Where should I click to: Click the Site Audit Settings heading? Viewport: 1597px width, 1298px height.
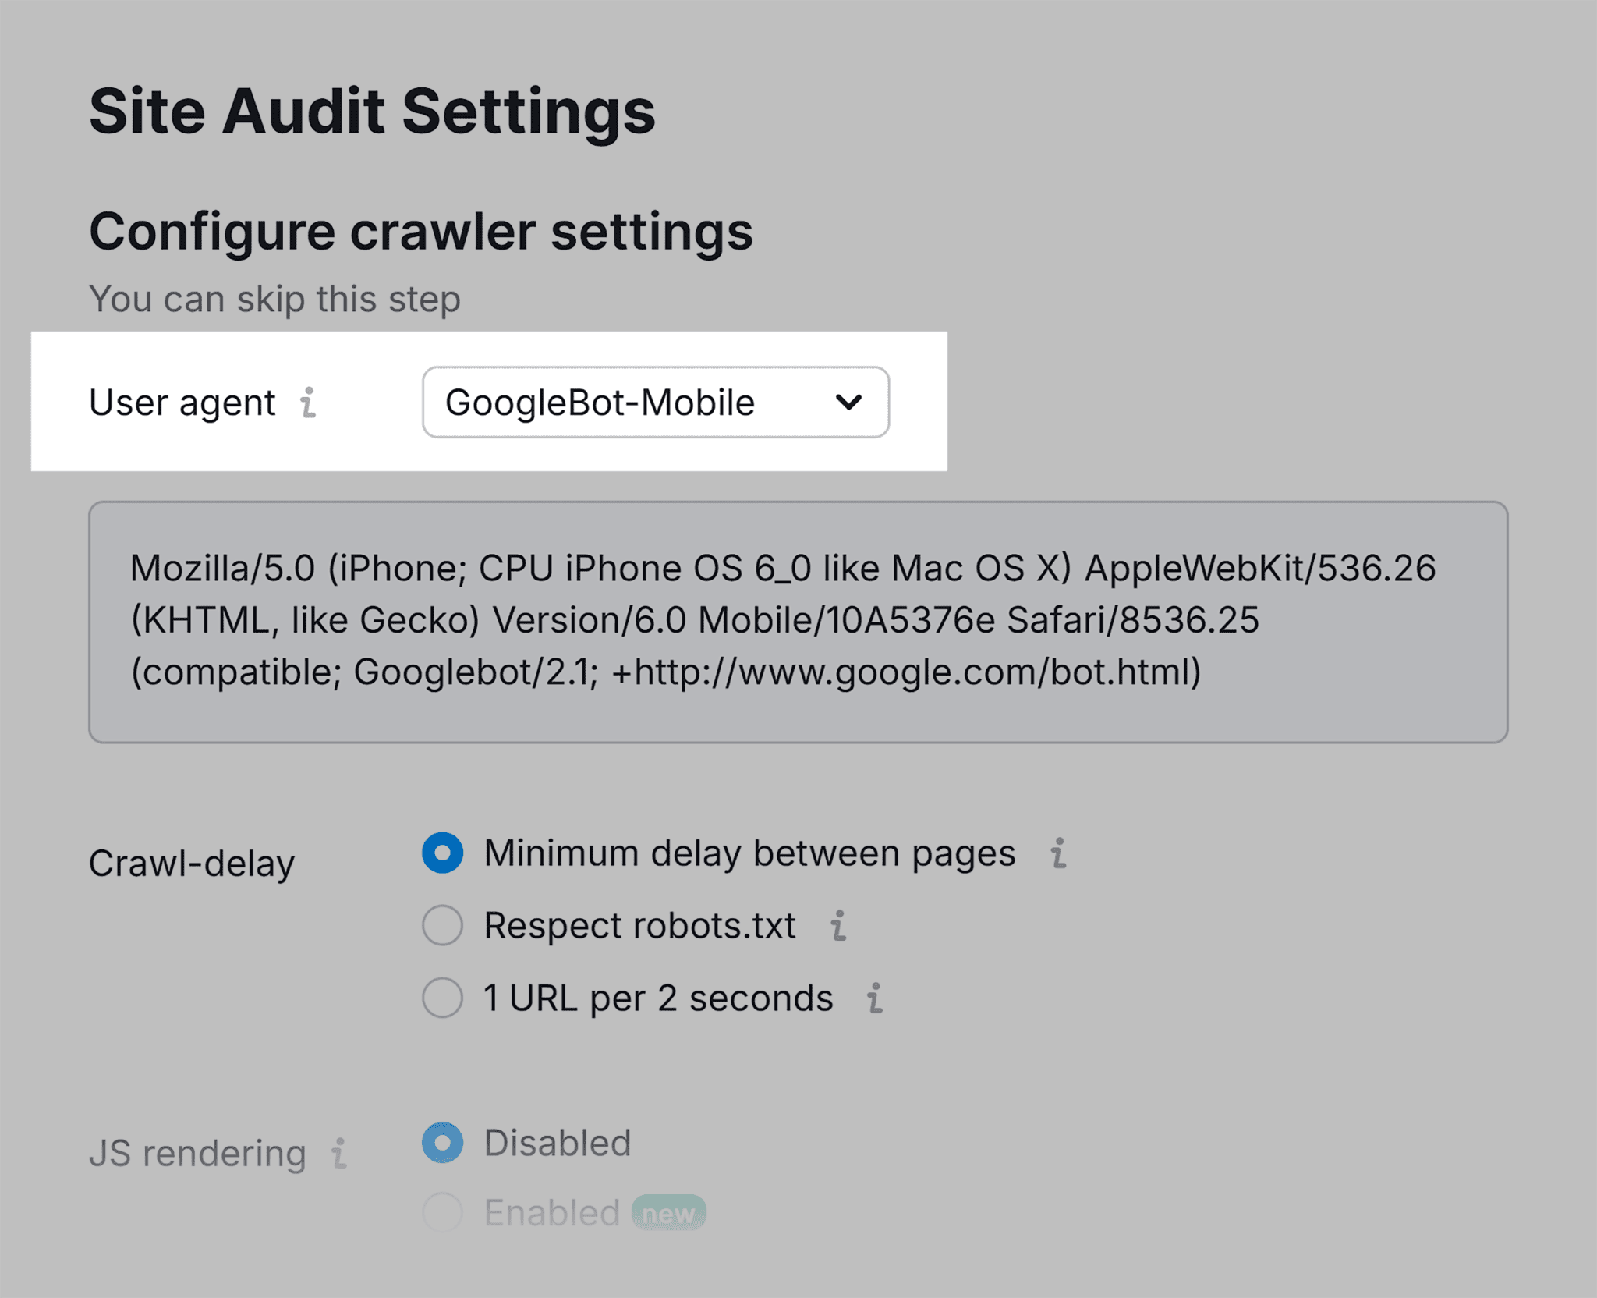(373, 109)
